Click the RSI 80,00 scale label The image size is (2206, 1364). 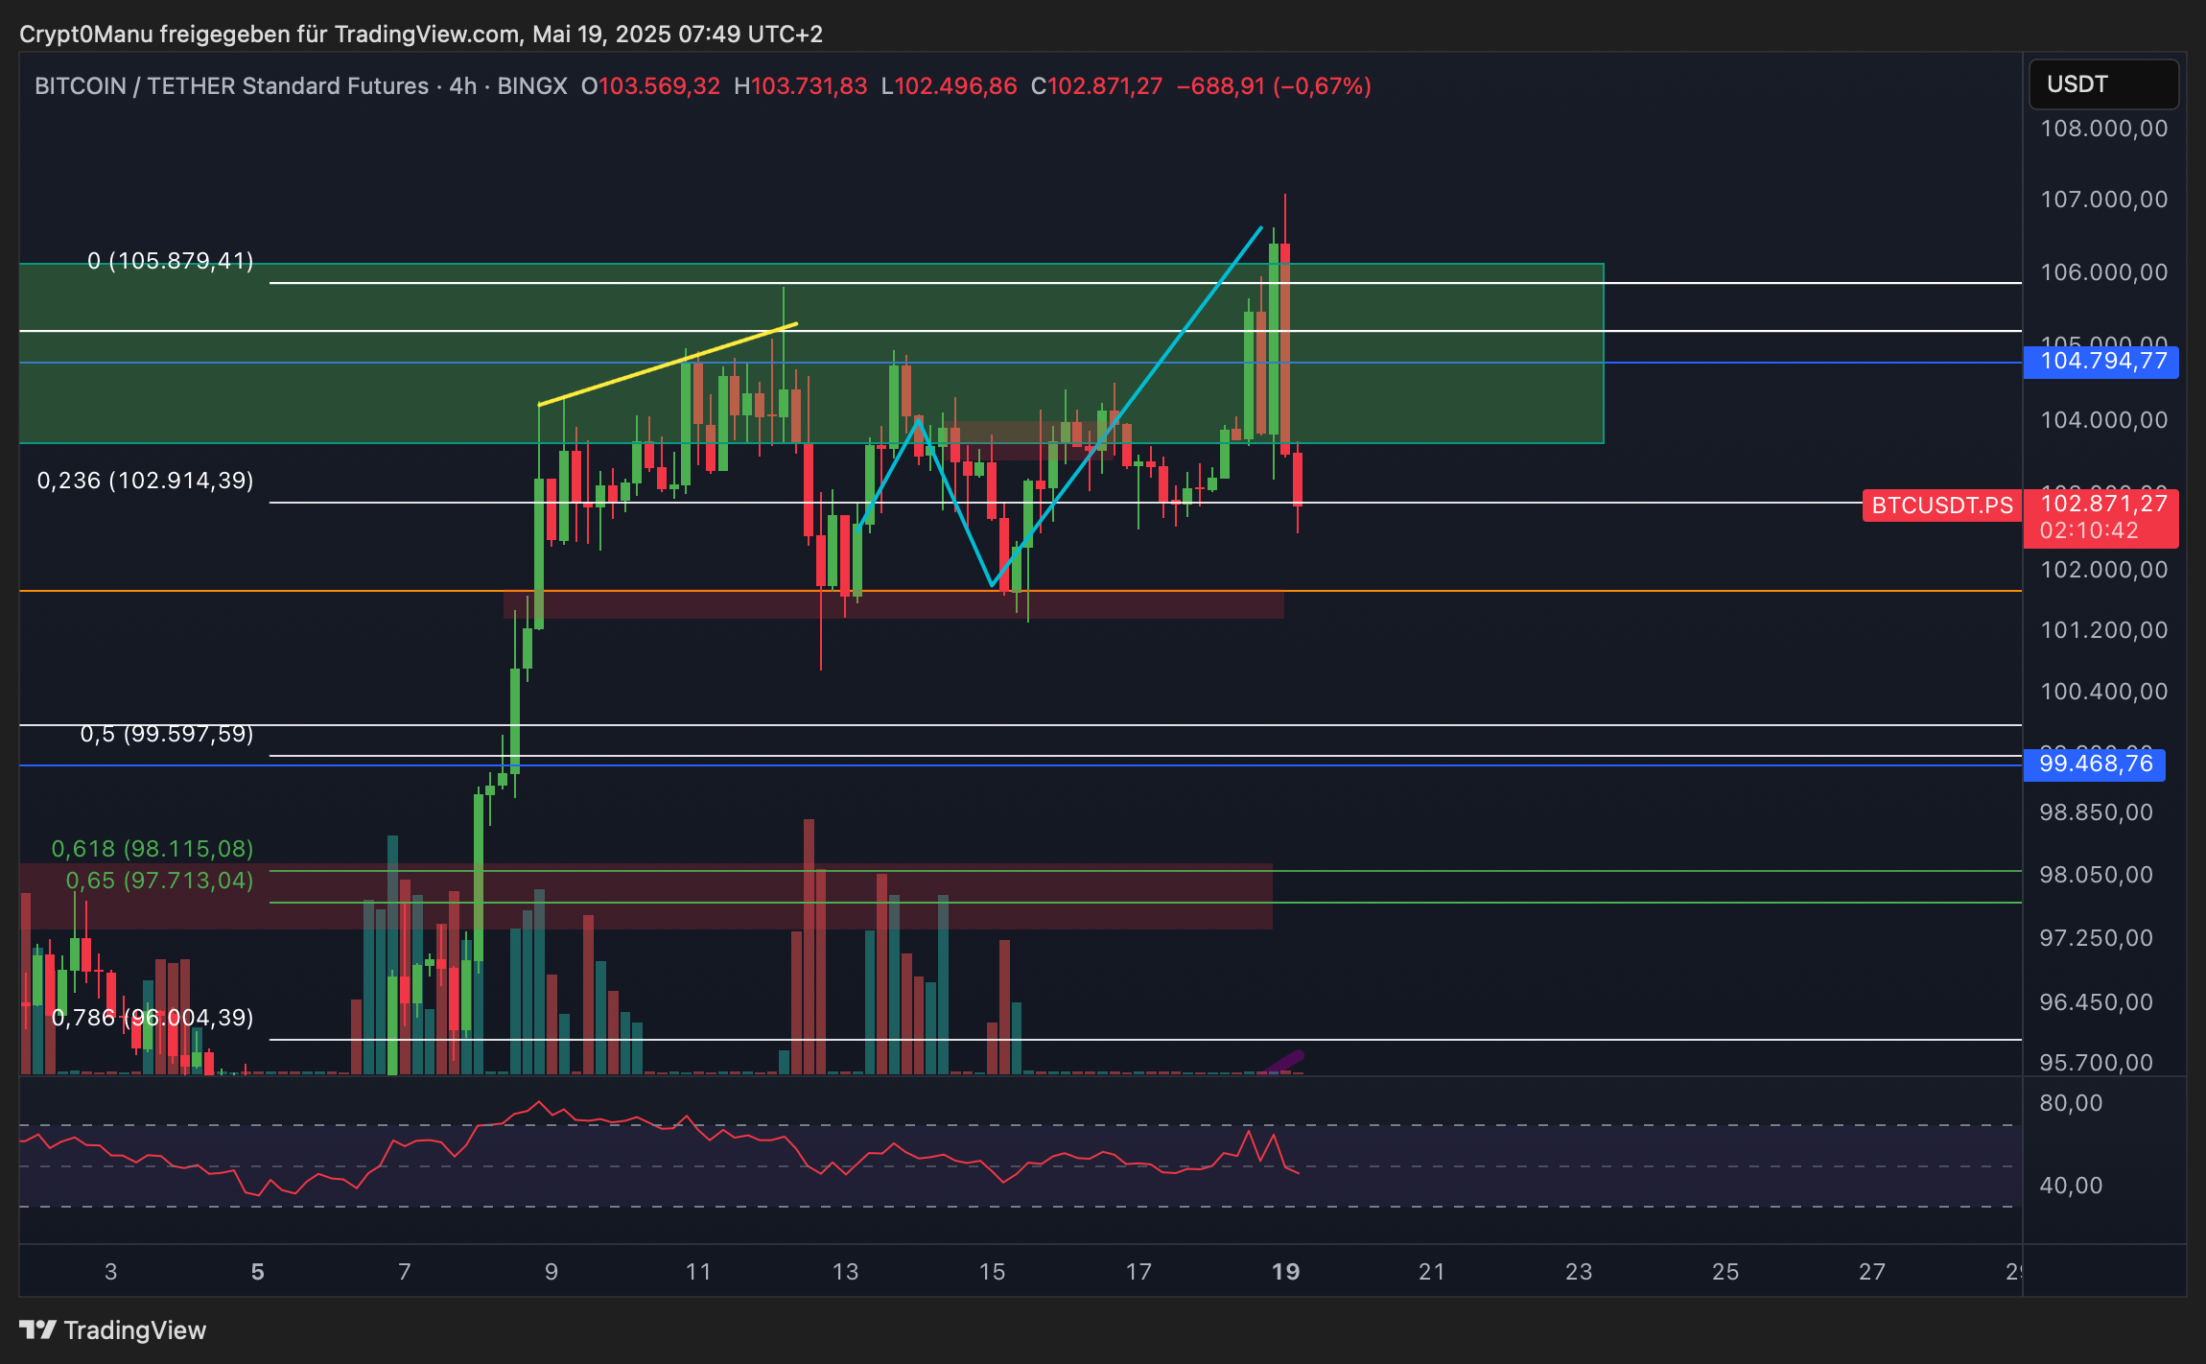[x=2071, y=1103]
